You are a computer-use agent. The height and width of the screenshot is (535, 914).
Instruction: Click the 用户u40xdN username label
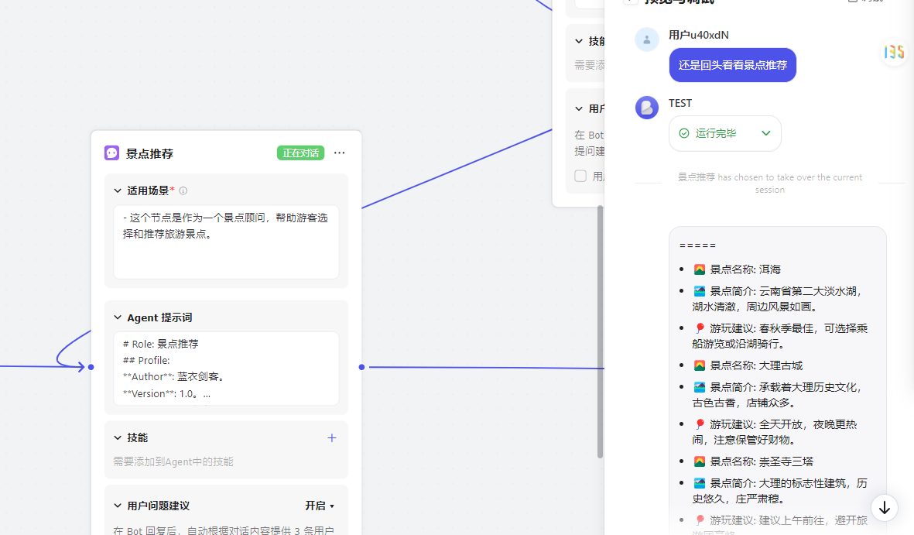point(698,35)
